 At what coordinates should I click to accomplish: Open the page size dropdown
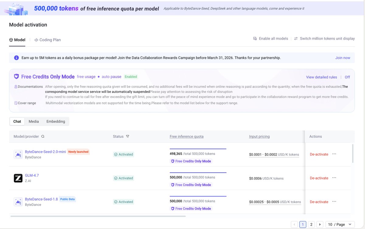340,224
